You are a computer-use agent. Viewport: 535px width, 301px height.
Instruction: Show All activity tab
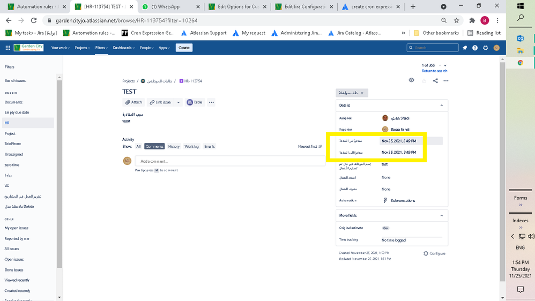click(138, 147)
